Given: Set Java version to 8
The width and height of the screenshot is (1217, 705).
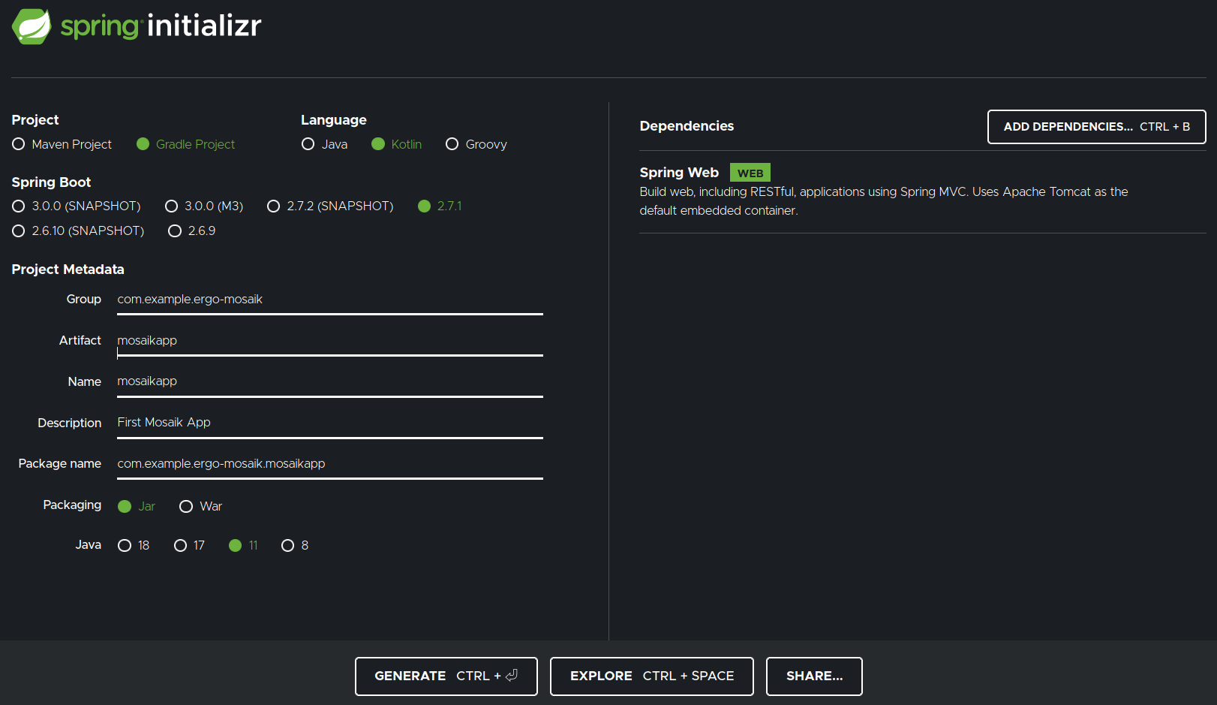Looking at the screenshot, I should coord(287,545).
